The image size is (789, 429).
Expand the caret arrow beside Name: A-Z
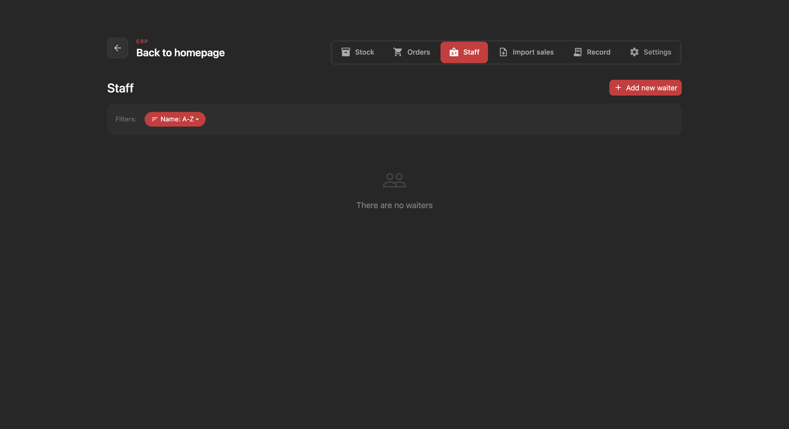tap(197, 119)
